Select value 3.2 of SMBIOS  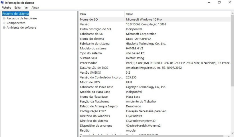pyautogui.click(x=128, y=72)
